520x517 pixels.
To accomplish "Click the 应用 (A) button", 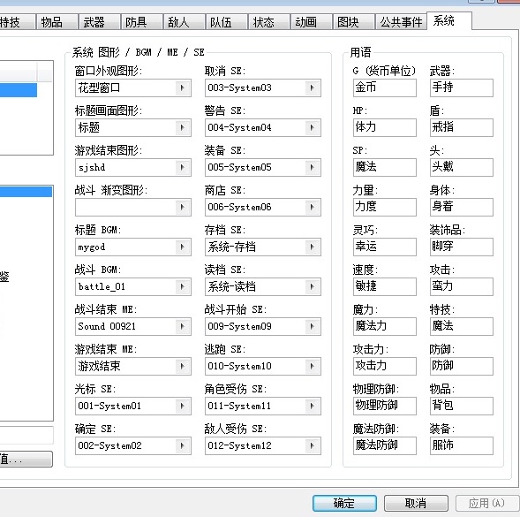I will pos(486,504).
